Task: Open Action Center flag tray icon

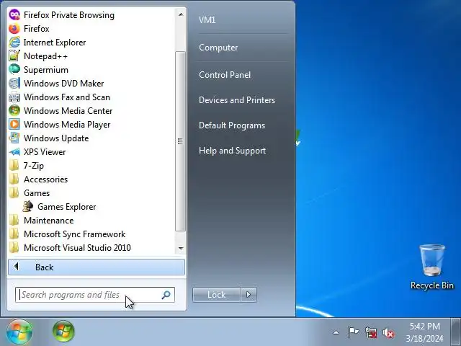Action: tap(353, 332)
